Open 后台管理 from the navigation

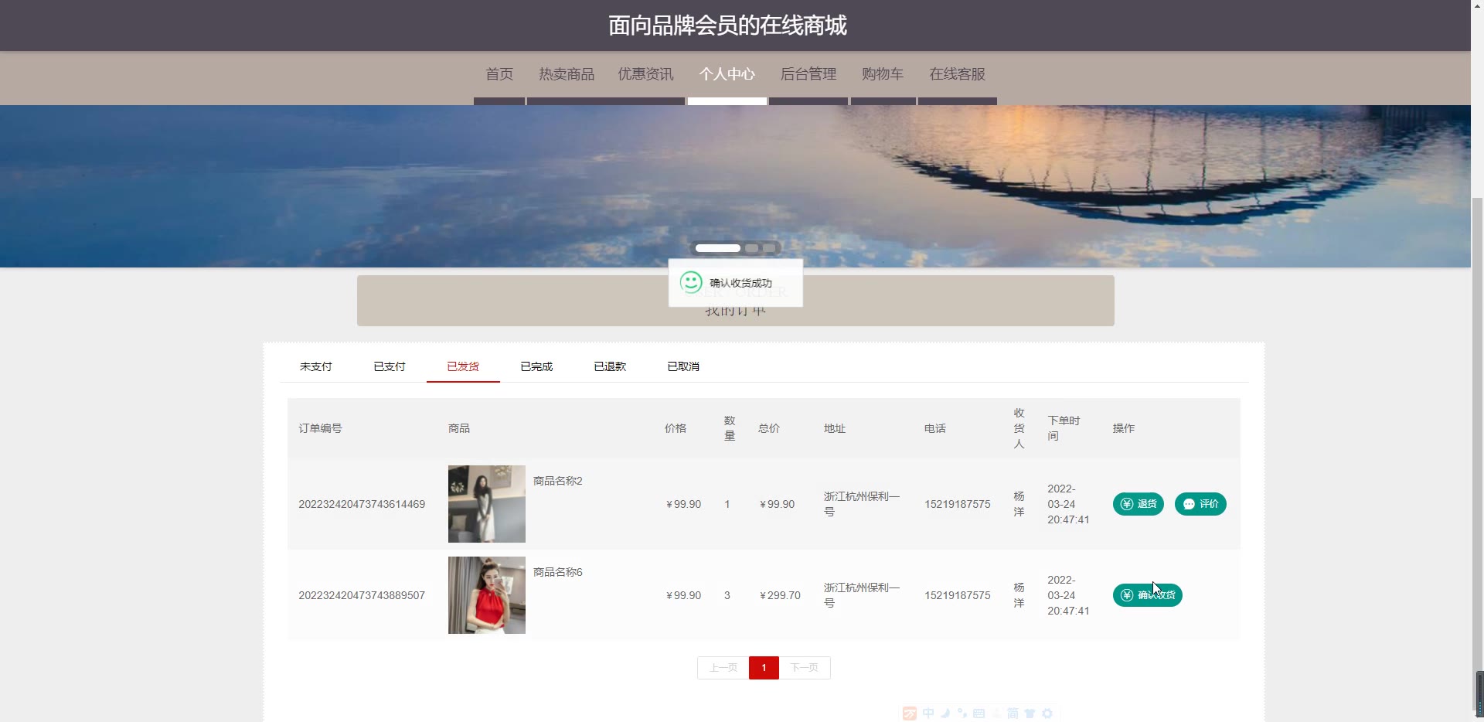808,74
